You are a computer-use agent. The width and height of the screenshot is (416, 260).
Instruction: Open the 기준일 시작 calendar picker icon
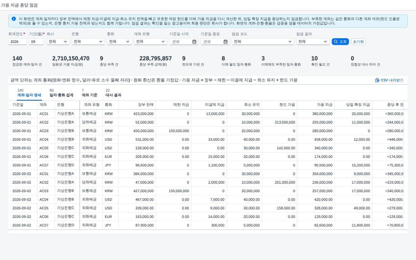(x=194, y=42)
